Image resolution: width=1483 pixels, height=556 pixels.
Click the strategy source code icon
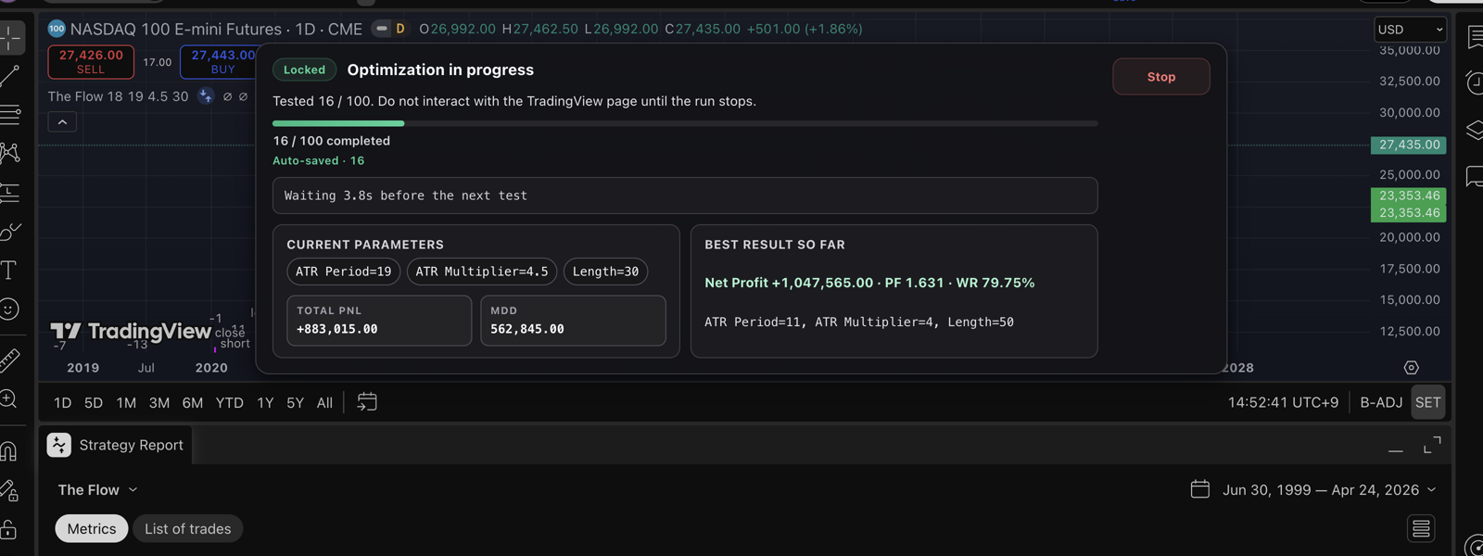click(206, 96)
